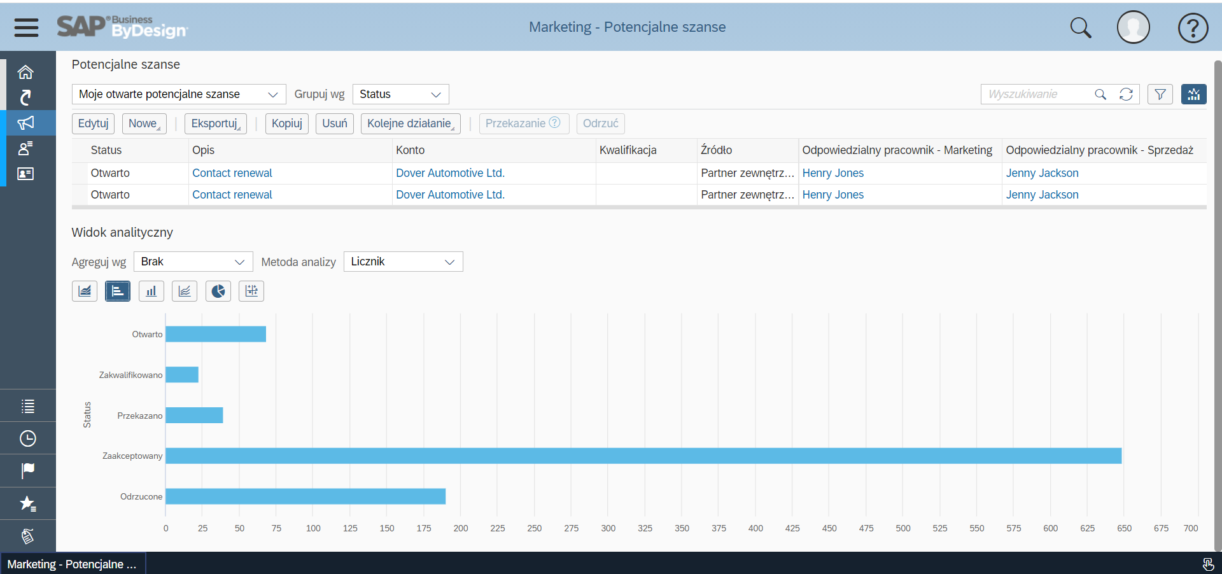Image resolution: width=1222 pixels, height=574 pixels.
Task: Expand the Nowe menu button
Action: pos(144,123)
